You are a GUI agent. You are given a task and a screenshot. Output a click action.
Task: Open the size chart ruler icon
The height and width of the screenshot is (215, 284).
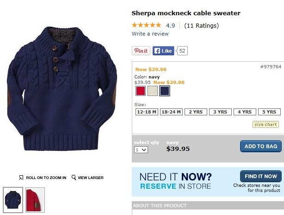click(265, 124)
